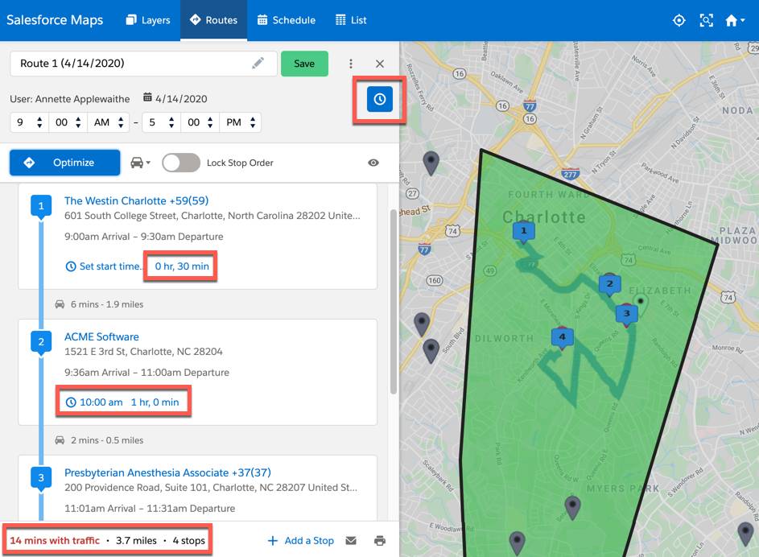This screenshot has width=759, height=557.
Task: Click the 1 hr, 0 min duration
Action: point(155,402)
